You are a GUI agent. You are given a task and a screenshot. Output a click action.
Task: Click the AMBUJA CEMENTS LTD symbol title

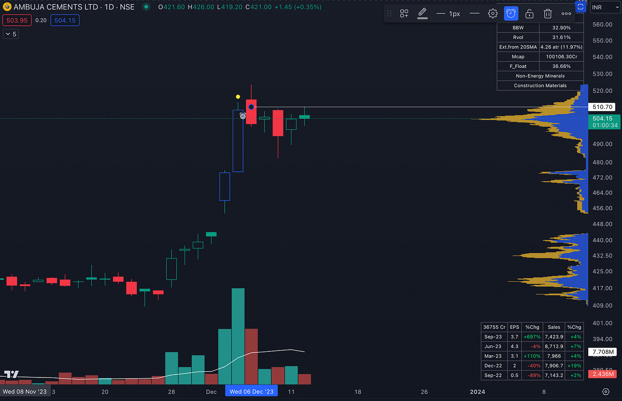pos(56,7)
